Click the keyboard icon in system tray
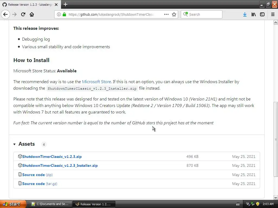 pyautogui.click(x=238, y=204)
